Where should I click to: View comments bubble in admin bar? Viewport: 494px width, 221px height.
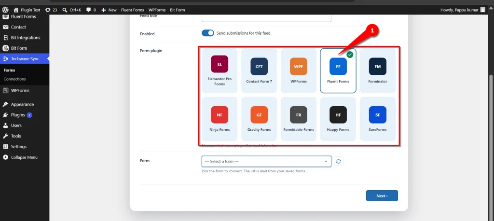tap(91, 10)
